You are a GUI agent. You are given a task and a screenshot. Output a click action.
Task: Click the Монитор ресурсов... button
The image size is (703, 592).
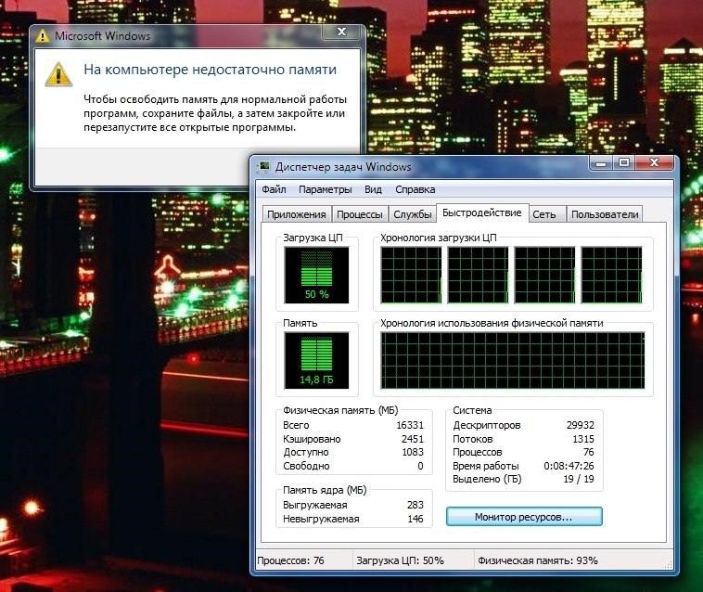[x=524, y=517]
